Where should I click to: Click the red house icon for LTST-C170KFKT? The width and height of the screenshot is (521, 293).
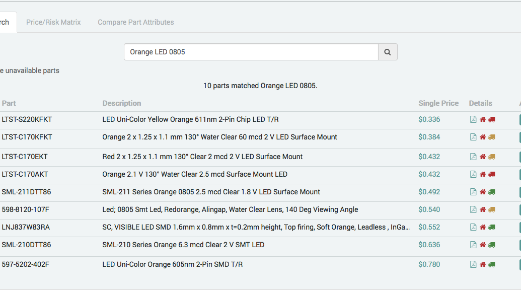click(482, 137)
